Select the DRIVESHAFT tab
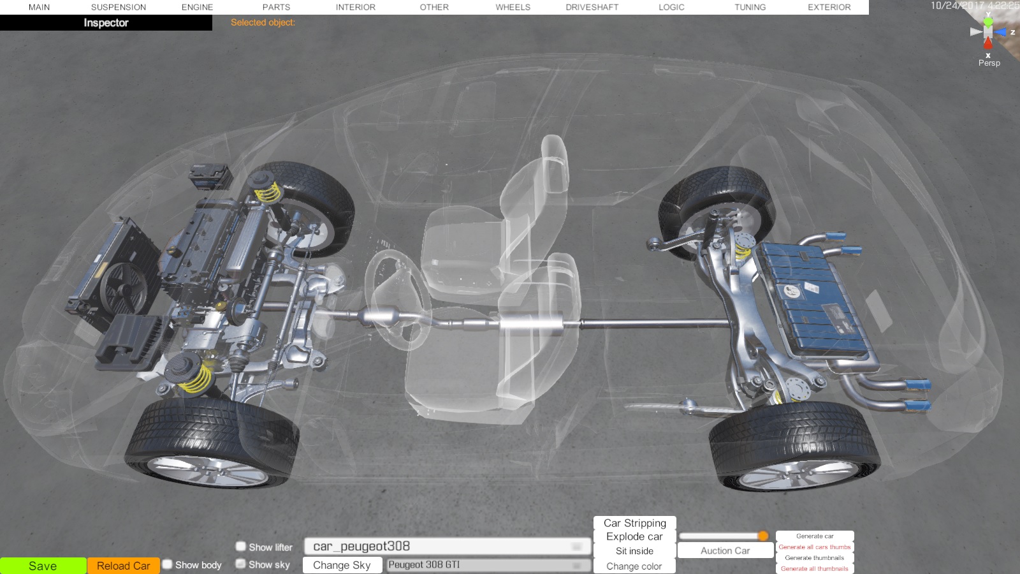Screen dimensions: 1020x574 tap(592, 7)
